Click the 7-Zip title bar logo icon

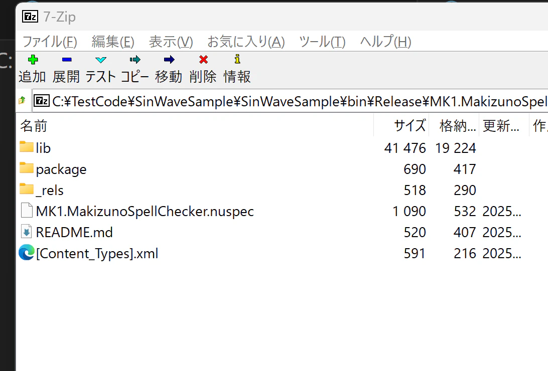click(30, 17)
